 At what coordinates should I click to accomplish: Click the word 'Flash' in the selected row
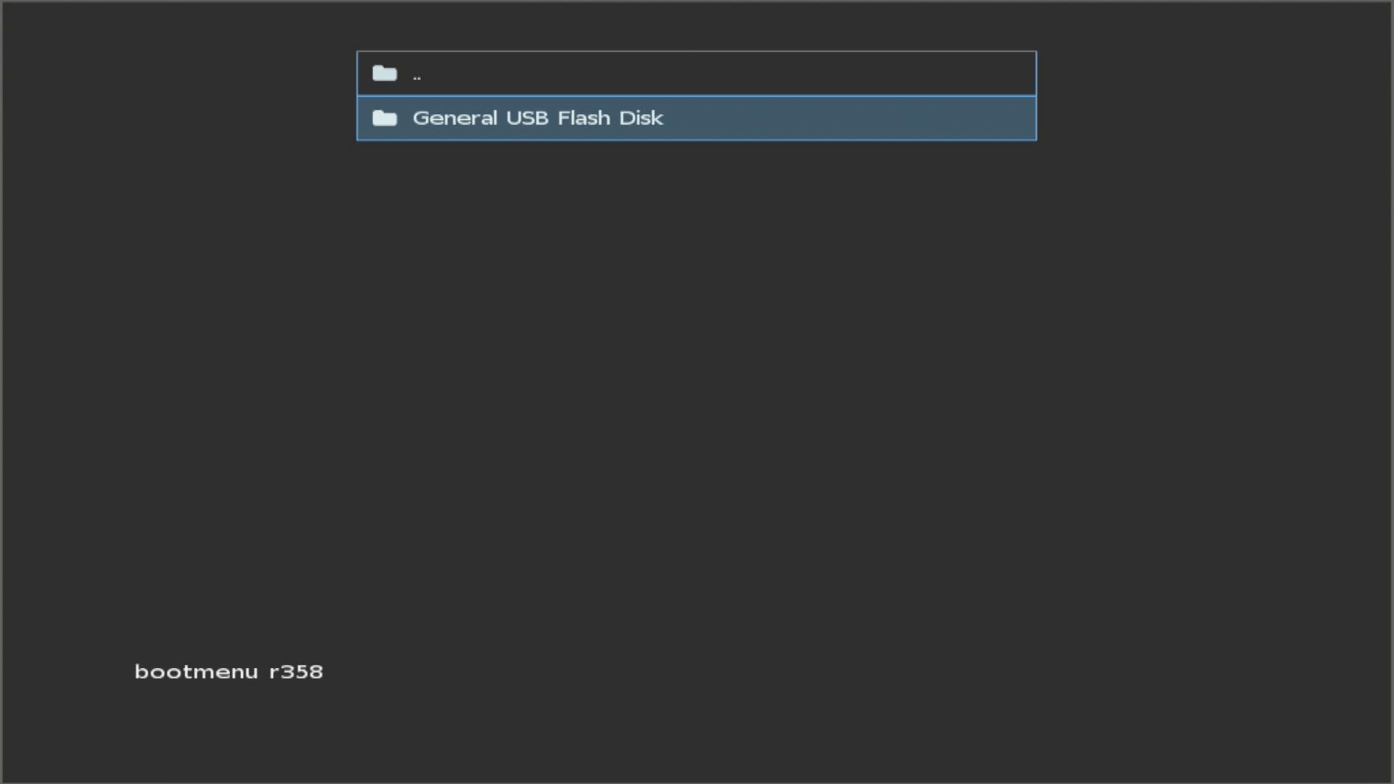pyautogui.click(x=584, y=118)
